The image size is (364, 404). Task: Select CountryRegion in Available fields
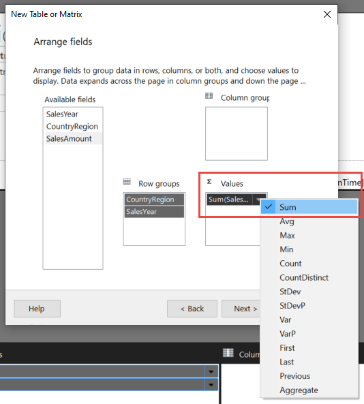point(73,126)
